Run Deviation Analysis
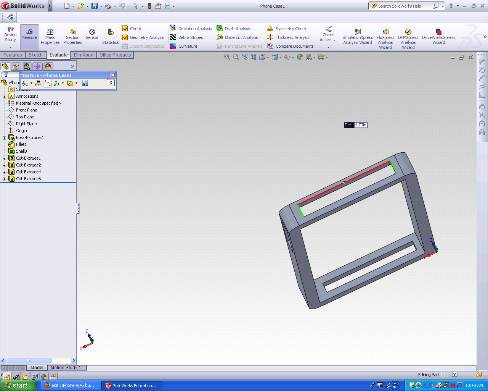Viewport: 488px width, 391px height. (191, 29)
